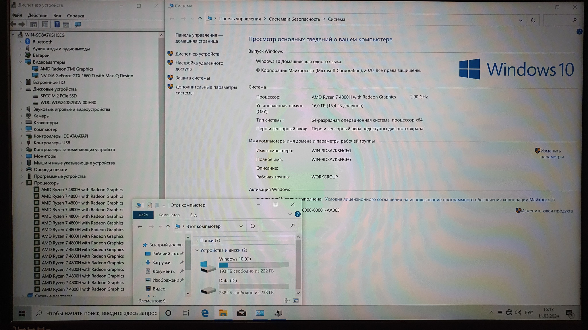The height and width of the screenshot is (330, 588).
Task: Click the Task View taskbar icon
Action: coord(186,313)
